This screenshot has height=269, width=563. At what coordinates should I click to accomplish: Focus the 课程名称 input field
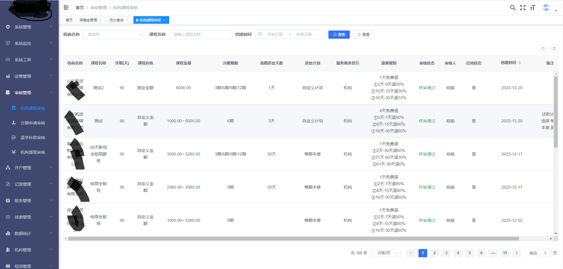(x=201, y=34)
